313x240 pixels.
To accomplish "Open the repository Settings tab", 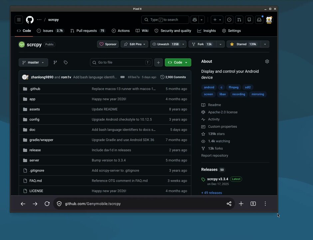I will pos(231,31).
